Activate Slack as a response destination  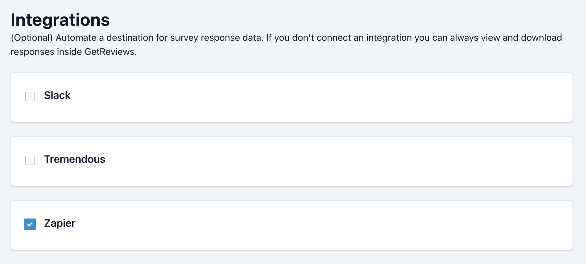pyautogui.click(x=29, y=96)
